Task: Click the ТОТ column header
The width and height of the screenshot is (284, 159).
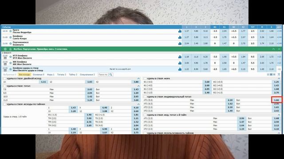Action: [252, 27]
